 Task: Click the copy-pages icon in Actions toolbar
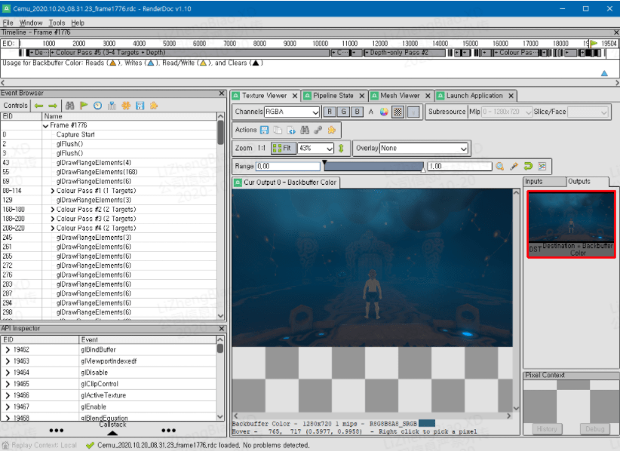[278, 130]
